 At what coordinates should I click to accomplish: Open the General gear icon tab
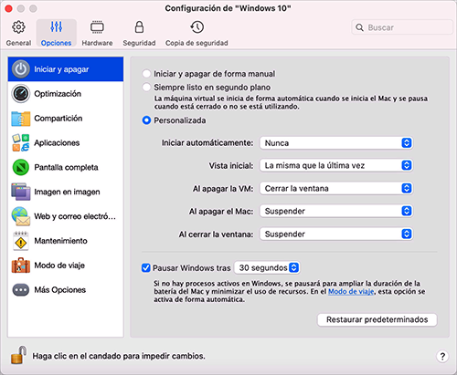pos(18,27)
